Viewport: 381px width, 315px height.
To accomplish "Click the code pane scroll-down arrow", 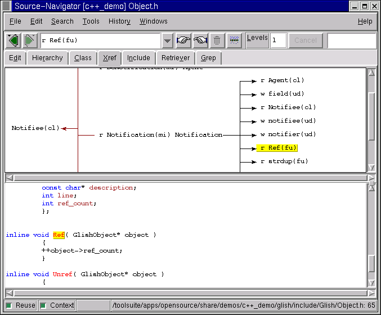I will (x=371, y=283).
